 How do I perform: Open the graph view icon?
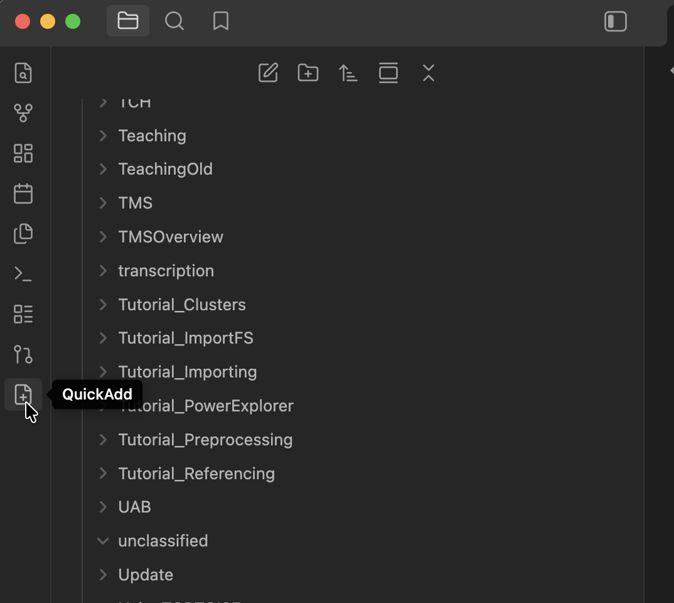click(23, 113)
